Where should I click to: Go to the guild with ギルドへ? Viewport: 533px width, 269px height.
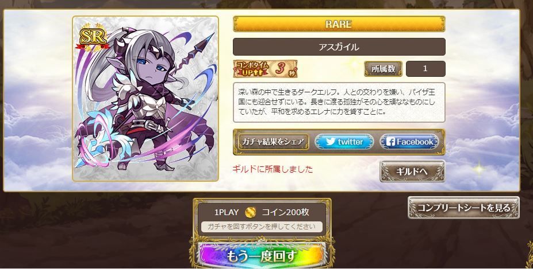pos(412,171)
